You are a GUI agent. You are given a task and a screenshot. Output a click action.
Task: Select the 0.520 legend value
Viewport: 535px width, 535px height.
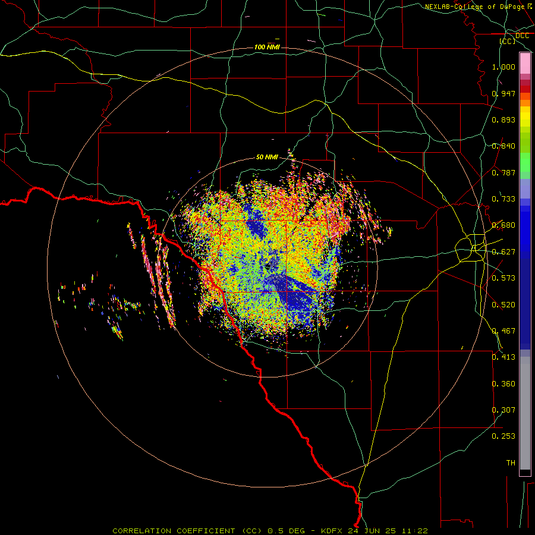coord(503,305)
